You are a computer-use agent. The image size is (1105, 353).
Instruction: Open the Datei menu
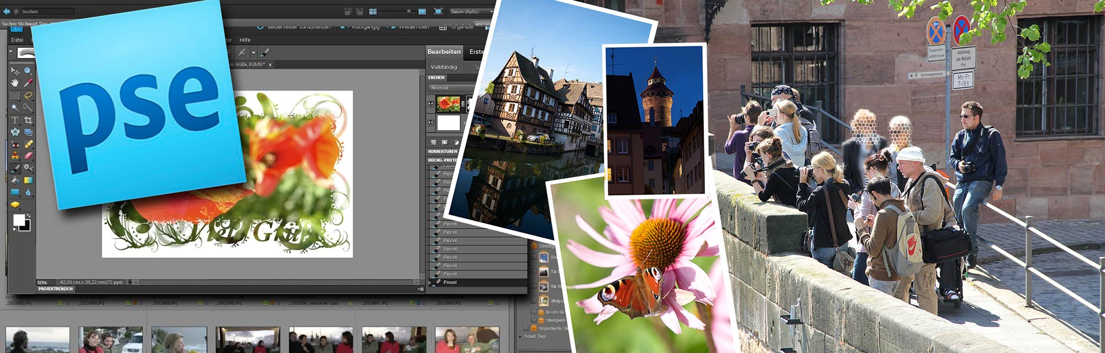17,40
